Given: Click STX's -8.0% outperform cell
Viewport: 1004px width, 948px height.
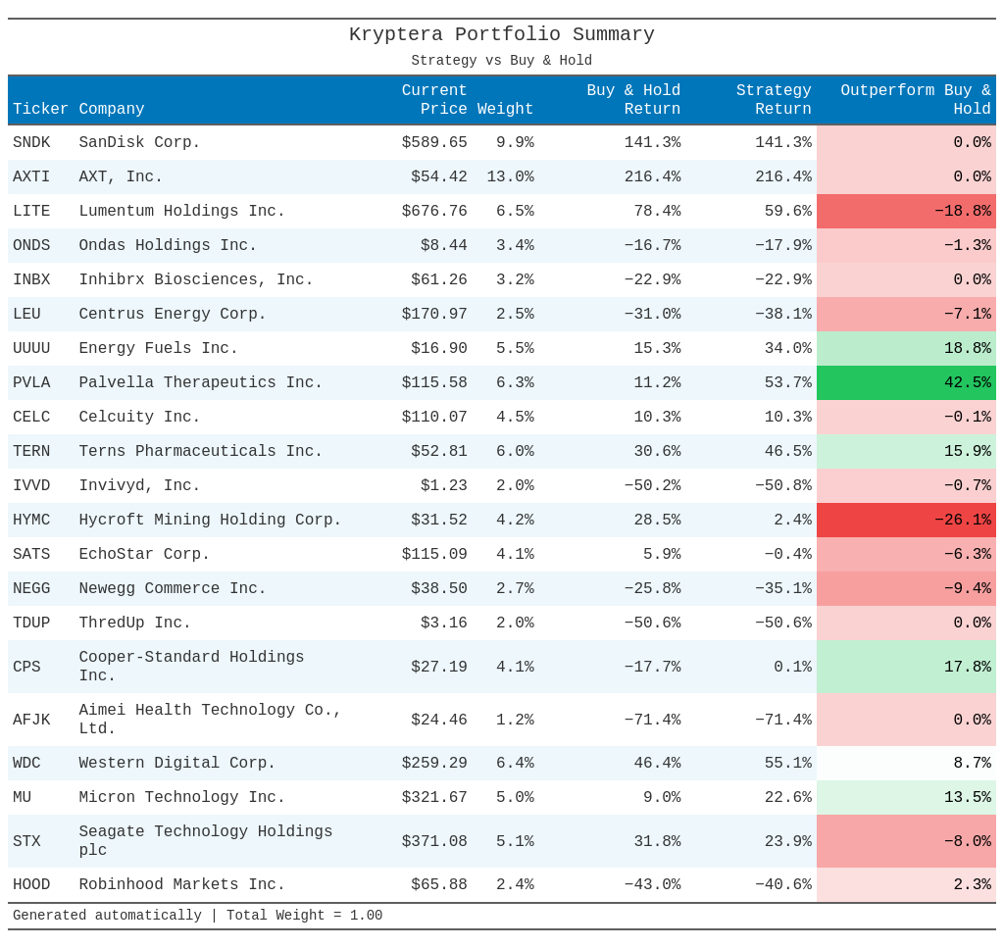Looking at the screenshot, I should pos(906,841).
